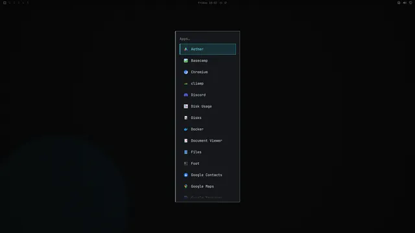Click the Friday clock in top bar
Image resolution: width=415 pixels, height=233 pixels.
point(207,3)
